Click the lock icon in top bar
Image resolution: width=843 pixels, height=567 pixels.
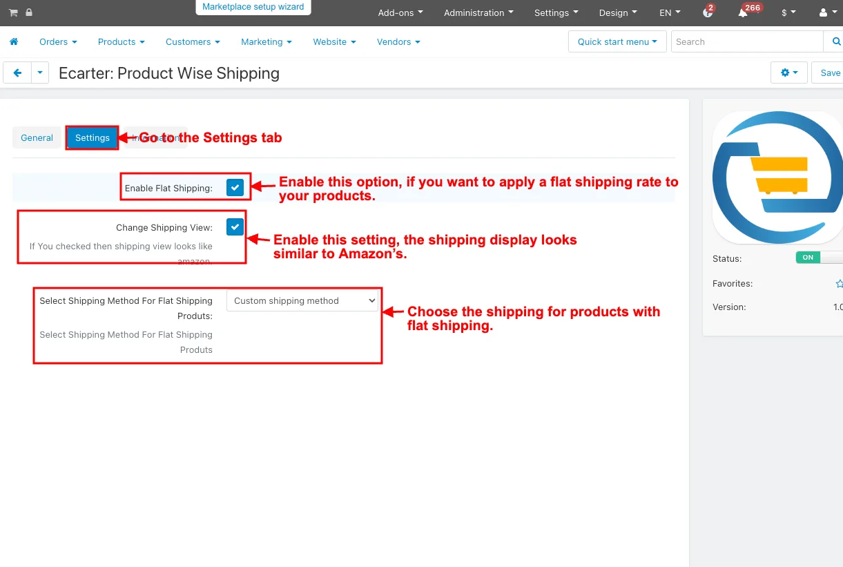click(x=28, y=12)
